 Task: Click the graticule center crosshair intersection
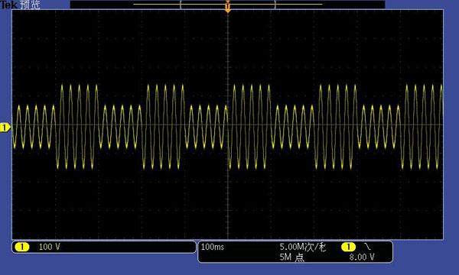[228, 125]
